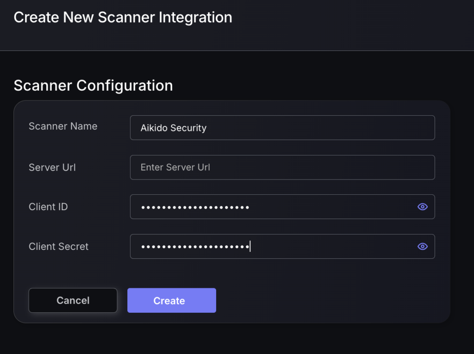Screen dimensions: 474x354
Task: Click the 'Create New Scanner Integration' title
Action: 123,18
